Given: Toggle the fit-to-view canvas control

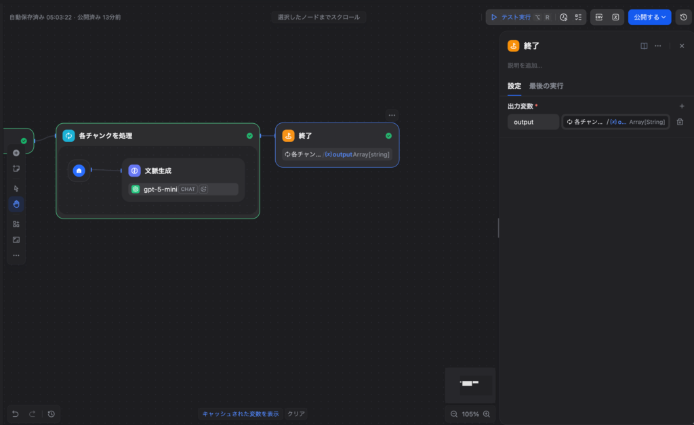Looking at the screenshot, I should (15, 240).
